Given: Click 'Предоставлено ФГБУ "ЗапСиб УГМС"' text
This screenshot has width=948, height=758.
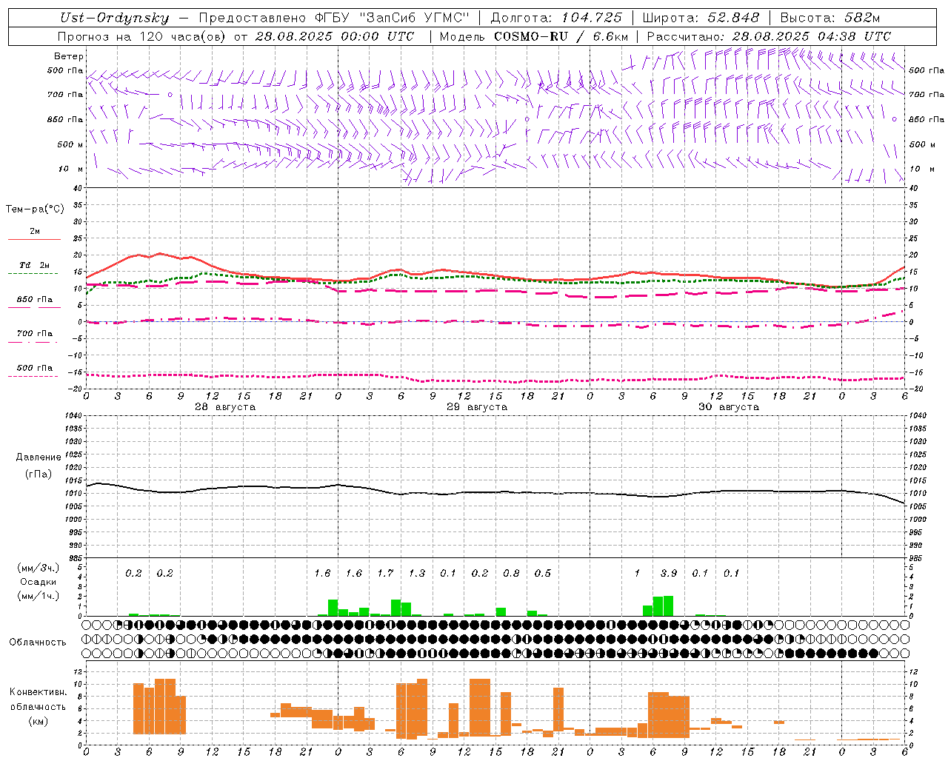Looking at the screenshot, I should click(334, 18).
